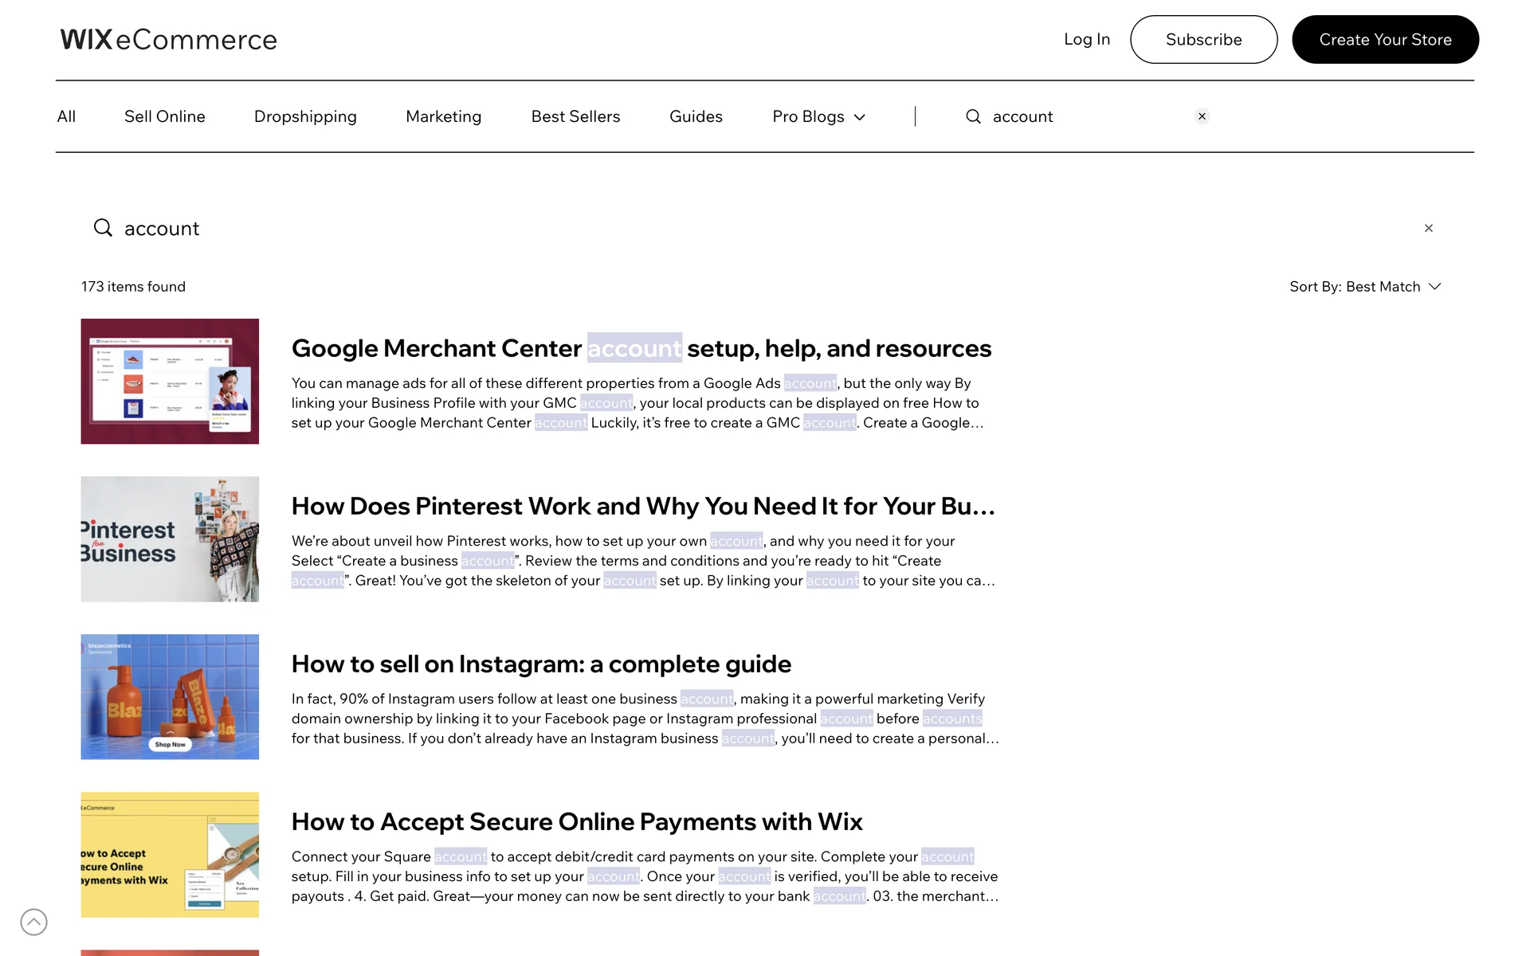Open the Sort By Best Match dropdown
Viewport: 1530px width, 956px height.
pyautogui.click(x=1364, y=287)
